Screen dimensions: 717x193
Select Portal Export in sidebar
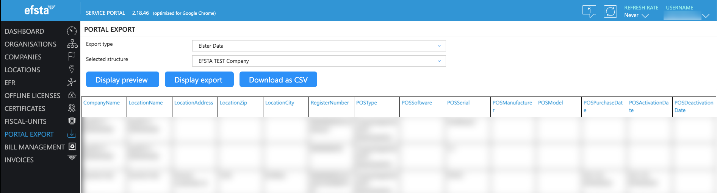29,134
